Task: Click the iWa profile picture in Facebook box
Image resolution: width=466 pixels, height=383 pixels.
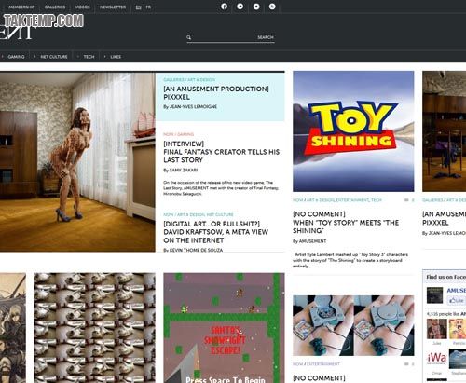Action: tap(437, 359)
